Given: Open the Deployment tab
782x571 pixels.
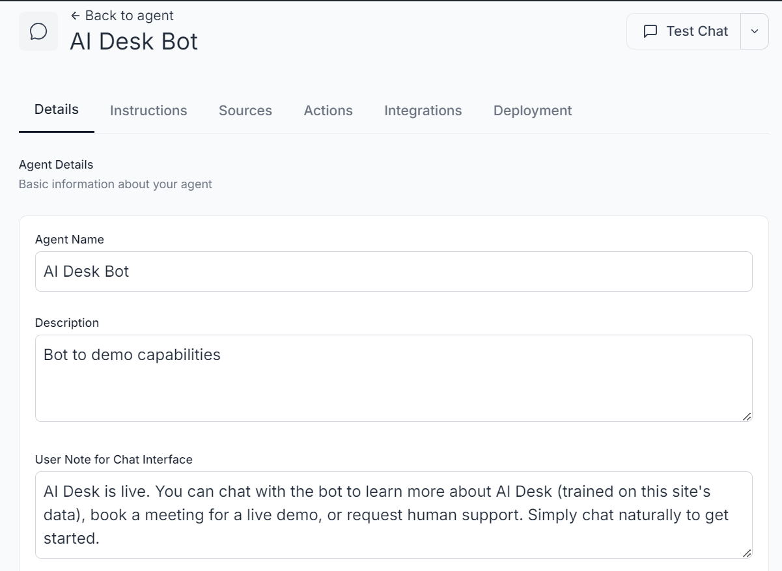Looking at the screenshot, I should 532,110.
